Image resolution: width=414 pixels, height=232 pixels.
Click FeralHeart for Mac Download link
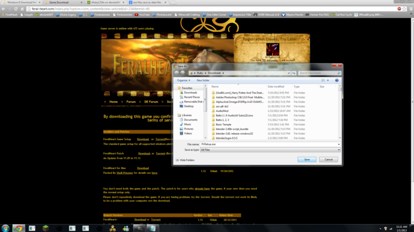click(x=143, y=168)
